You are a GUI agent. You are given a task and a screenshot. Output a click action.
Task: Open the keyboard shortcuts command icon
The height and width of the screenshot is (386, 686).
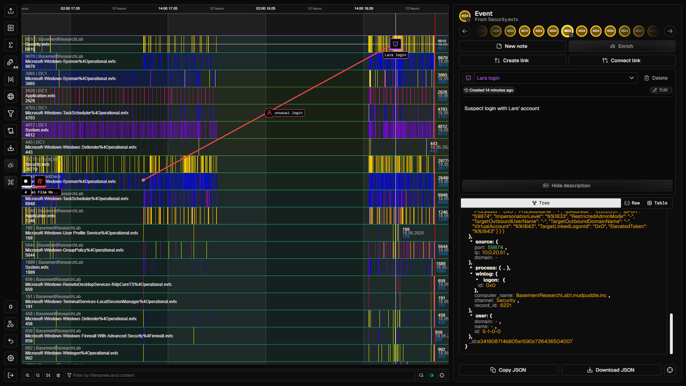11,182
